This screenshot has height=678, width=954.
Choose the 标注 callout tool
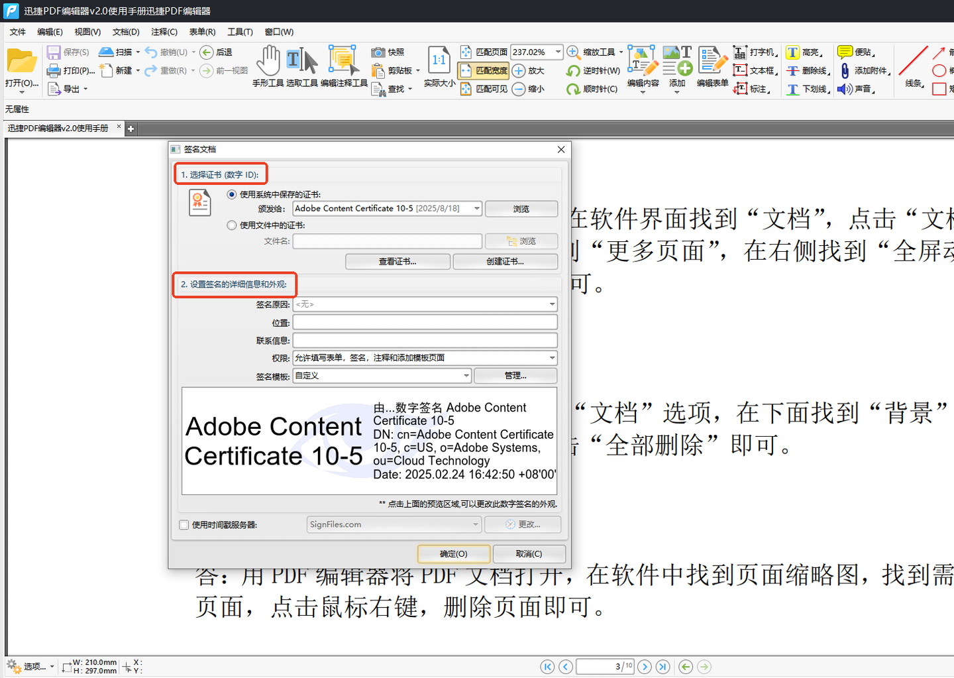[751, 89]
